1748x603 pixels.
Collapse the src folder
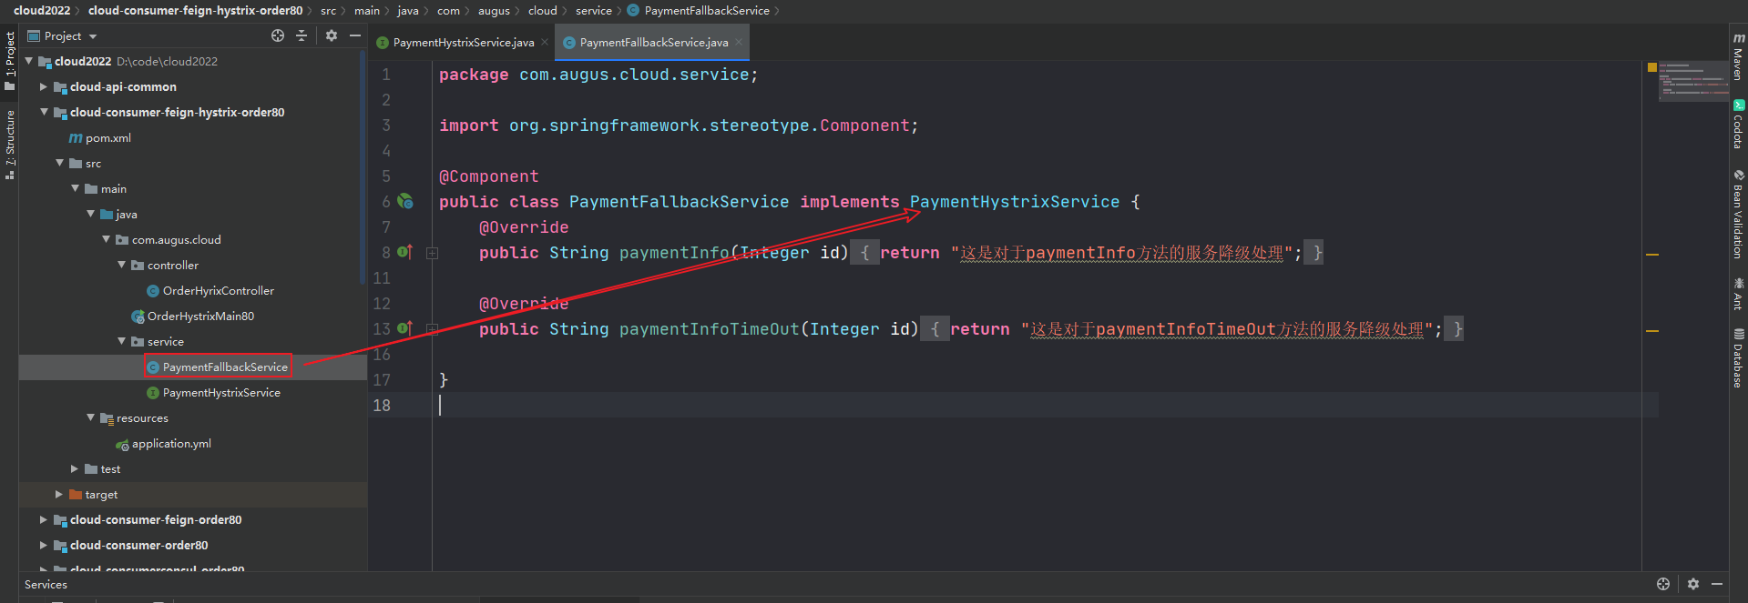tap(60, 163)
